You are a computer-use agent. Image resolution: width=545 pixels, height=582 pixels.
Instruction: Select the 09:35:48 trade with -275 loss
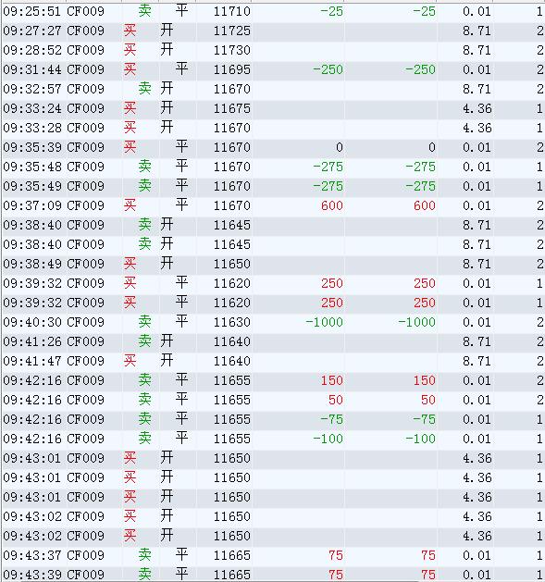pyautogui.click(x=273, y=167)
